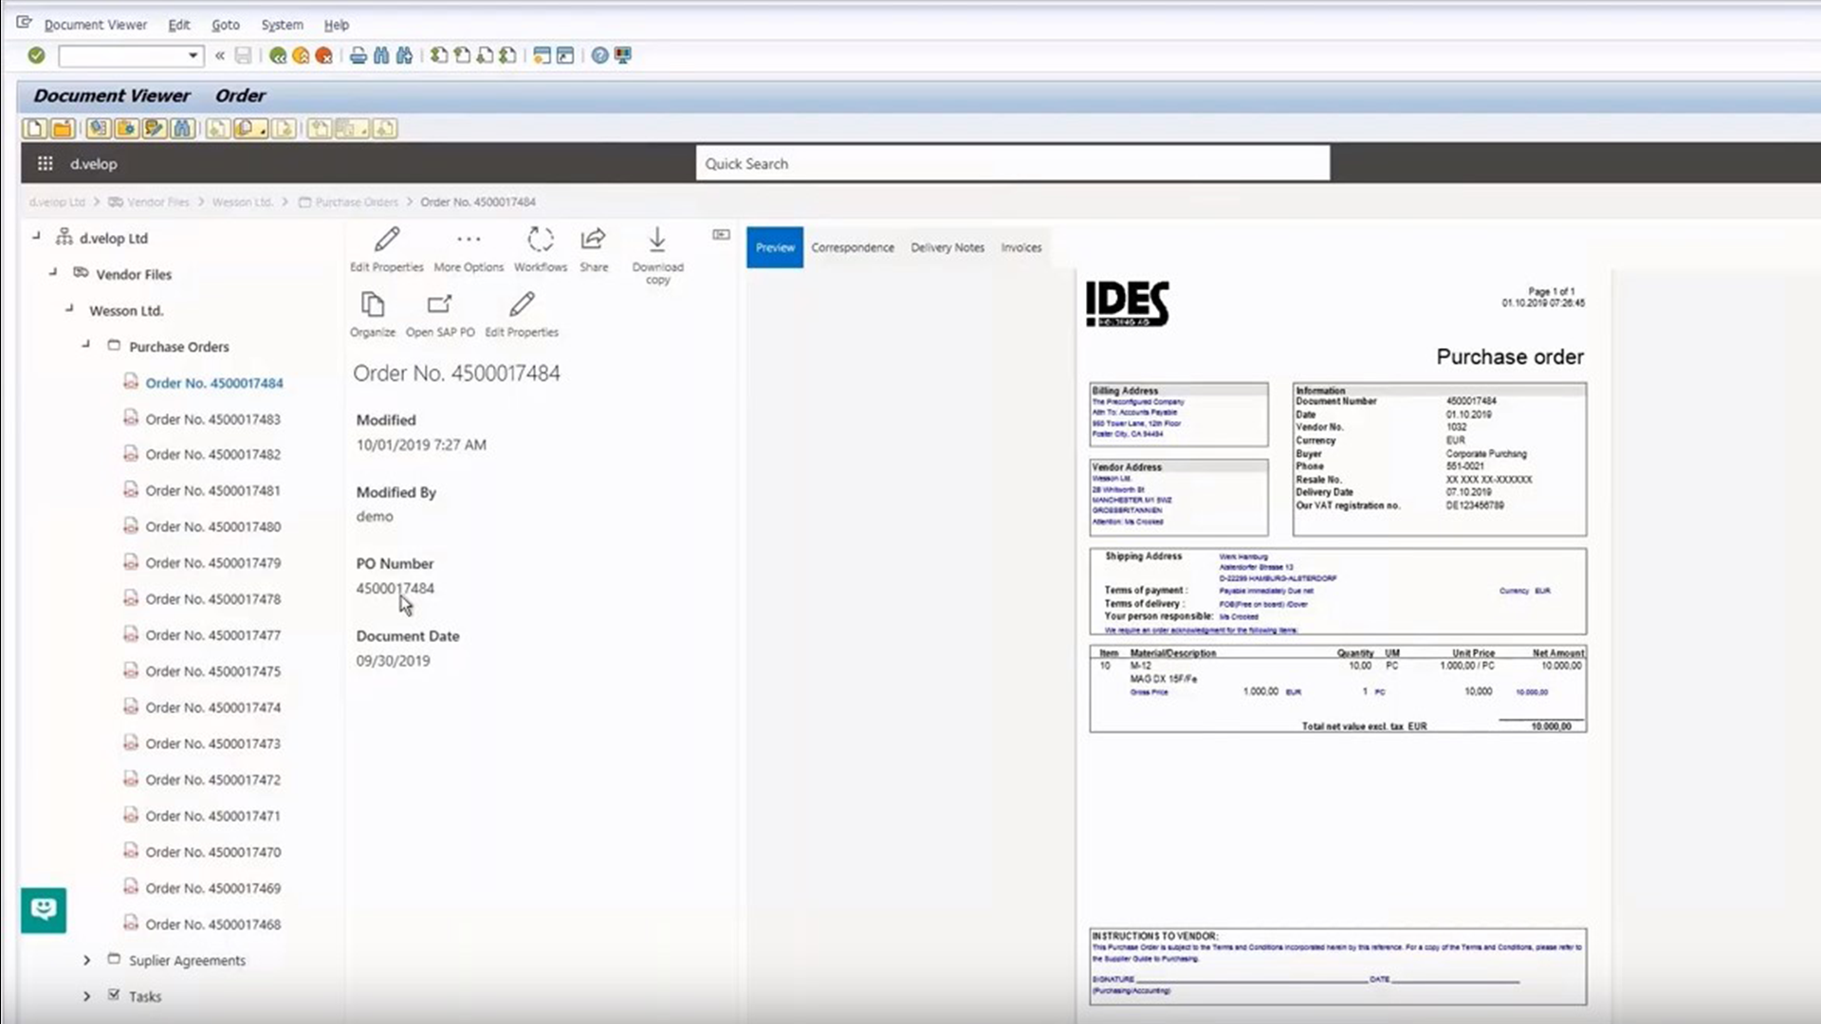Click the First Page icon

pos(439,56)
